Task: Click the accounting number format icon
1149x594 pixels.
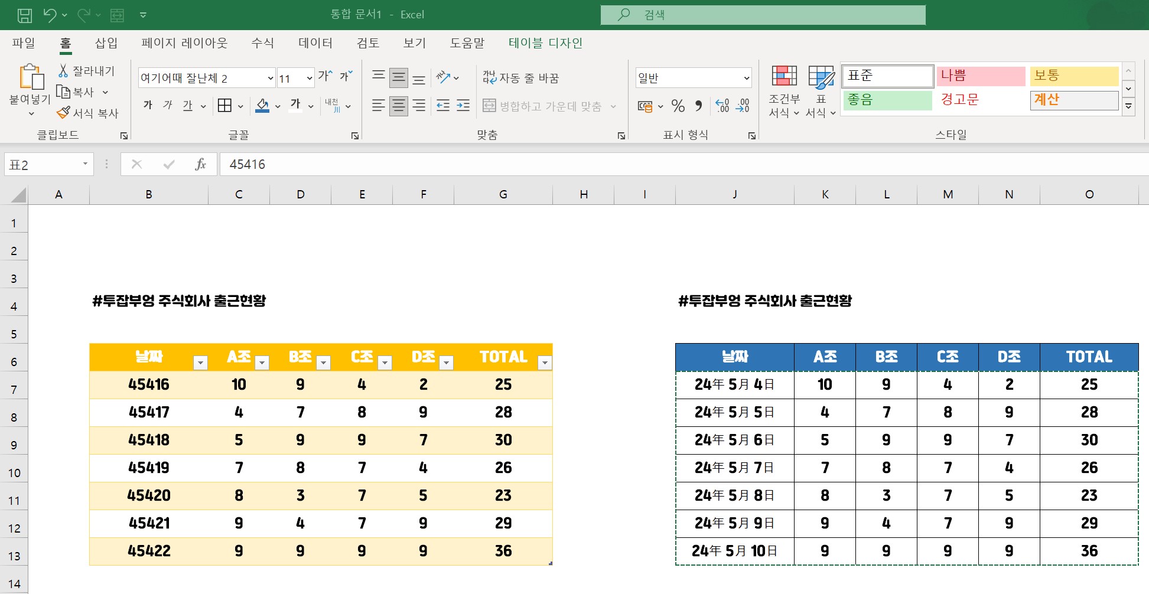Action: [645, 106]
